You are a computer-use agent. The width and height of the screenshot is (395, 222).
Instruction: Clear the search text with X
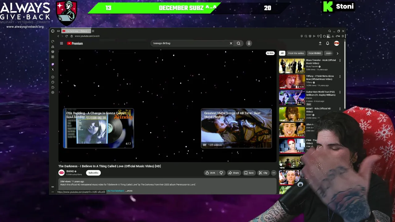[x=231, y=43]
